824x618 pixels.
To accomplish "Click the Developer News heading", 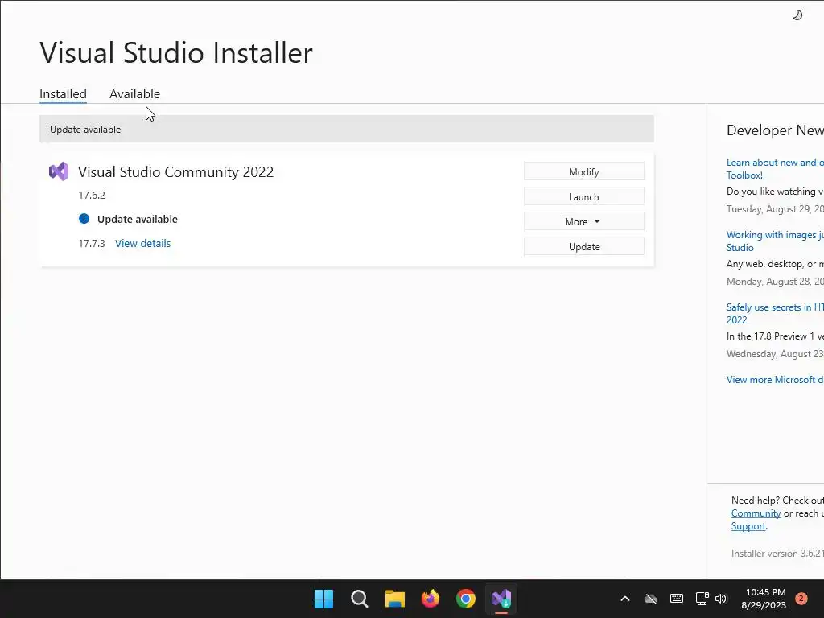I will tap(775, 130).
